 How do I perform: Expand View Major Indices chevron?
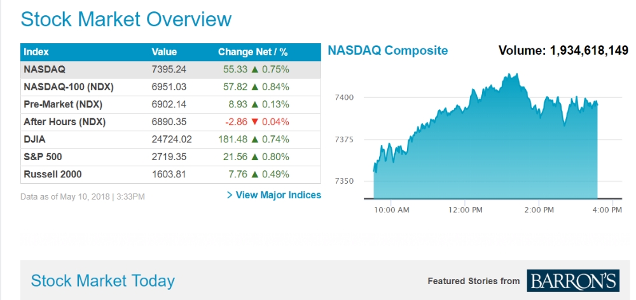230,195
